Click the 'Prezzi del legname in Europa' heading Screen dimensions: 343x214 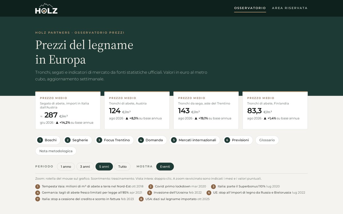(x=84, y=52)
